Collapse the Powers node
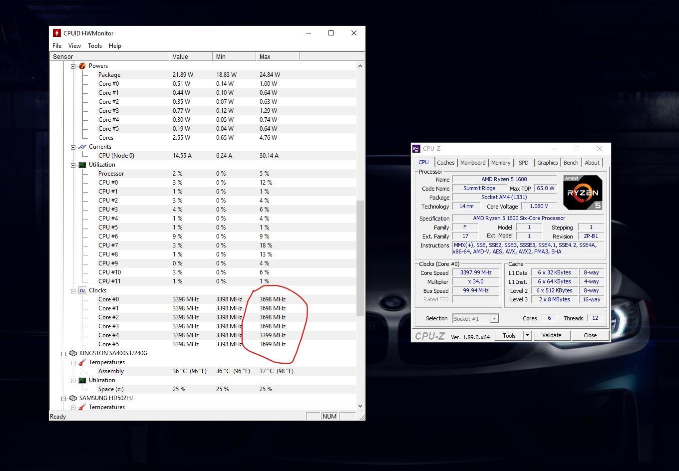Image resolution: width=679 pixels, height=471 pixels. pos(73,66)
